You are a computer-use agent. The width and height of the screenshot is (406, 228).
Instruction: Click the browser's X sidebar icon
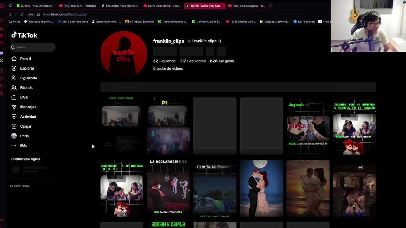2,60
